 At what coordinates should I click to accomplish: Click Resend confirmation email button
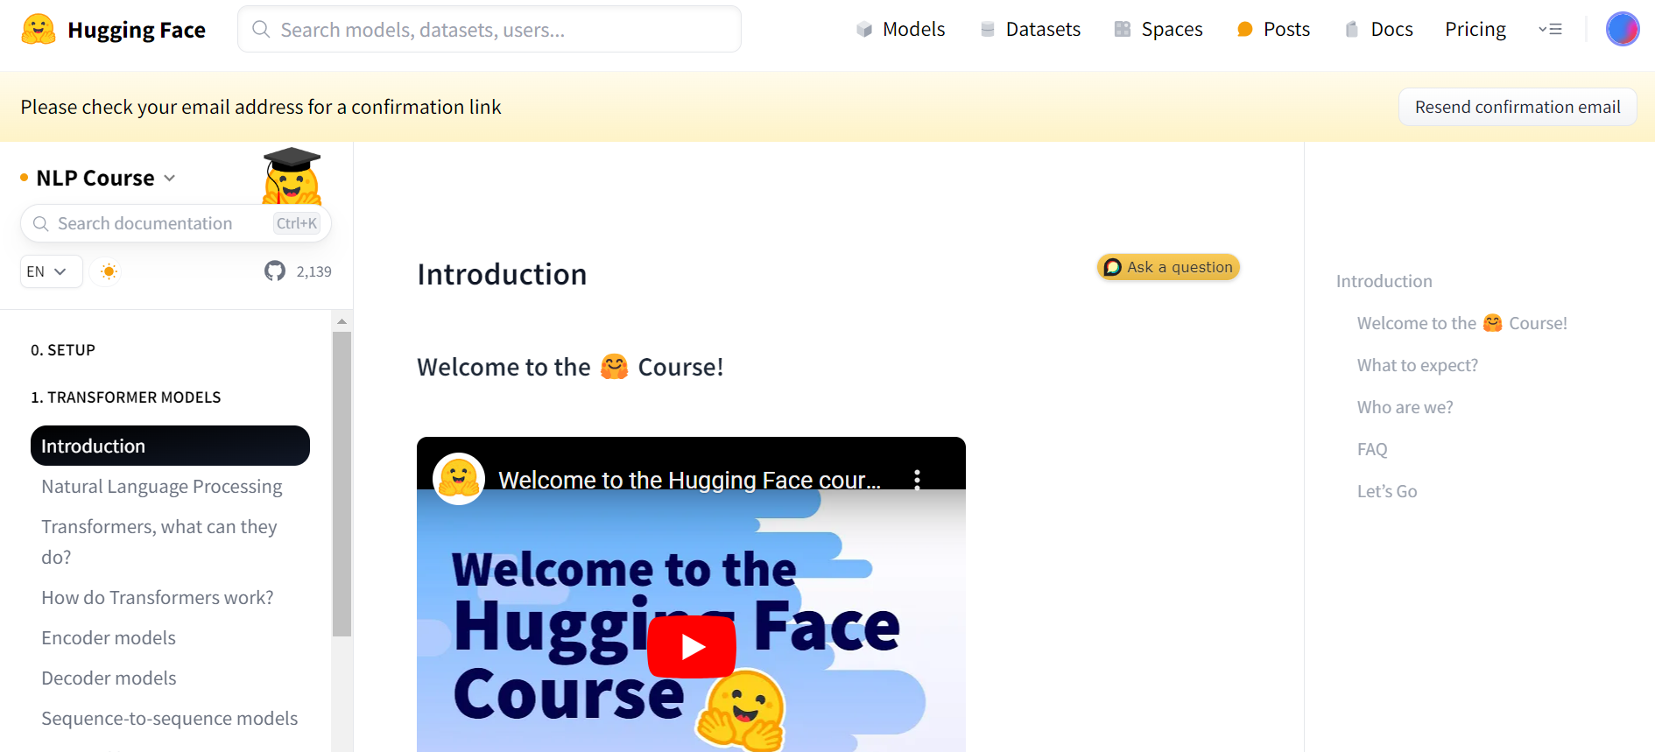[x=1517, y=107]
